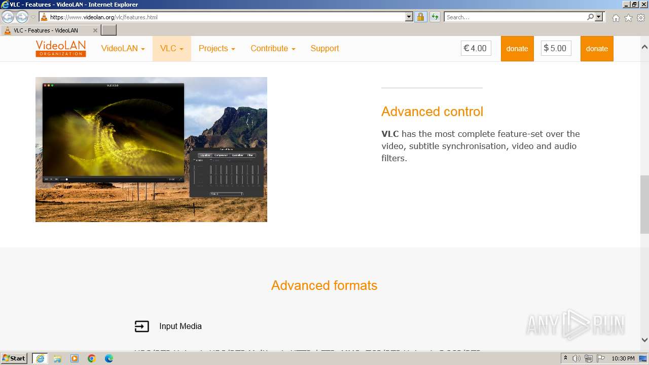
Task: Click the Action Center flag icon
Action: coord(601,358)
